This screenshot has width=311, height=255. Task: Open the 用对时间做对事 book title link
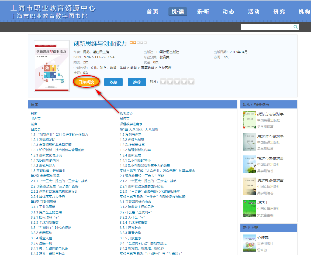270,136
